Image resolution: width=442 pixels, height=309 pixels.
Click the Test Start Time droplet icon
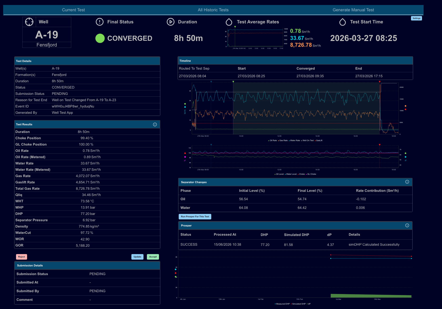(x=342, y=22)
